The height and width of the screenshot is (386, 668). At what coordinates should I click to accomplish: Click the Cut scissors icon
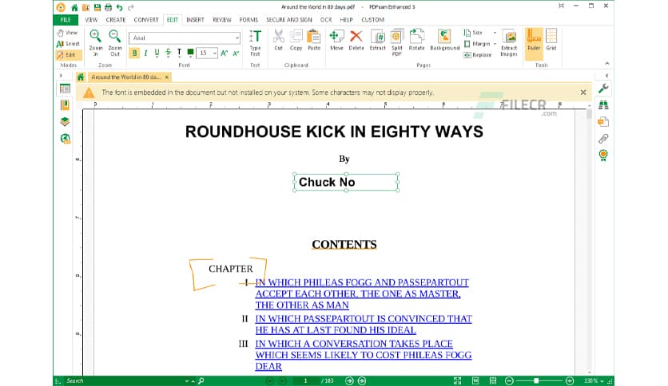click(278, 40)
